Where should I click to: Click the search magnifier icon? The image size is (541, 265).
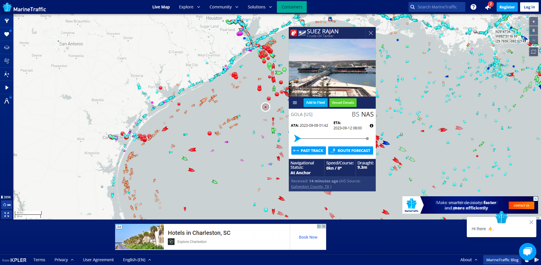(x=413, y=7)
